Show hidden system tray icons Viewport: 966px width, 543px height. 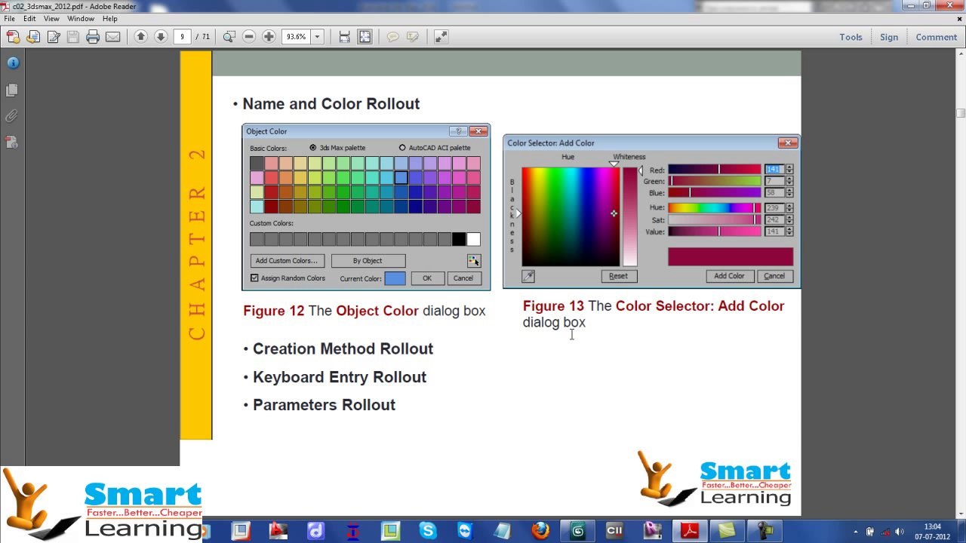tap(855, 532)
